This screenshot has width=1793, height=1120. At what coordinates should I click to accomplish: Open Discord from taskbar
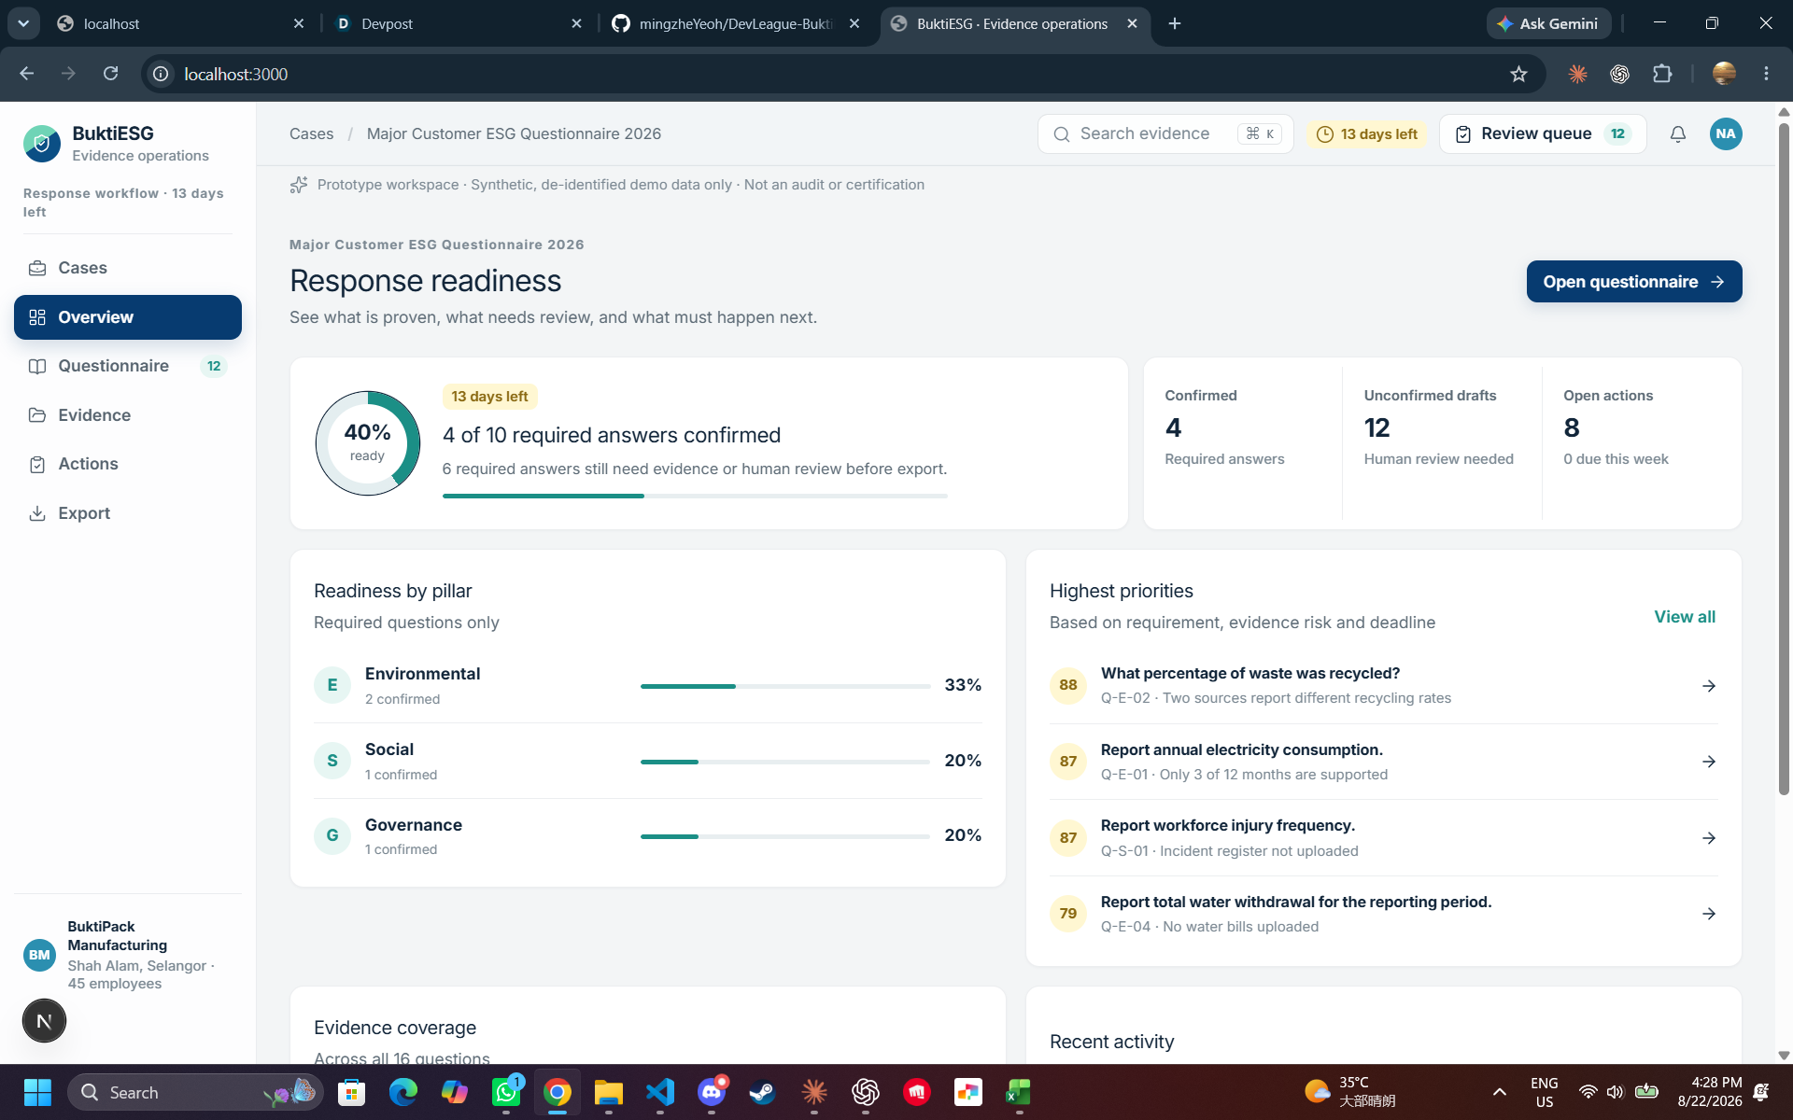[712, 1092]
